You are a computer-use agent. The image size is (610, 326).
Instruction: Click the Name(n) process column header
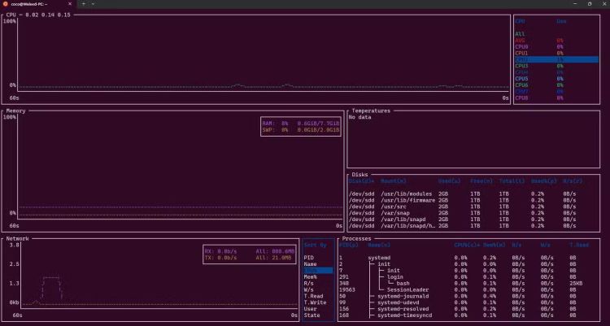click(379, 245)
